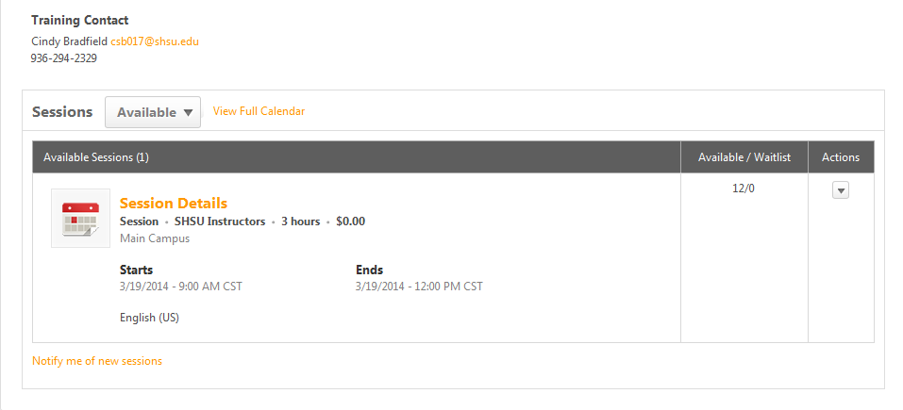This screenshot has height=410, width=903.
Task: Open the Session Details link
Action: (x=174, y=203)
